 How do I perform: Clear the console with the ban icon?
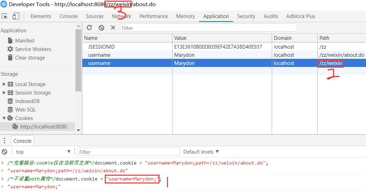pyautogui.click(x=4, y=152)
